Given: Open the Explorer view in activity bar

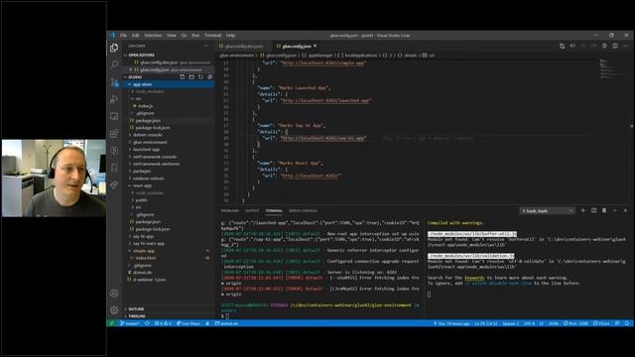Looking at the screenshot, I should (x=114, y=48).
